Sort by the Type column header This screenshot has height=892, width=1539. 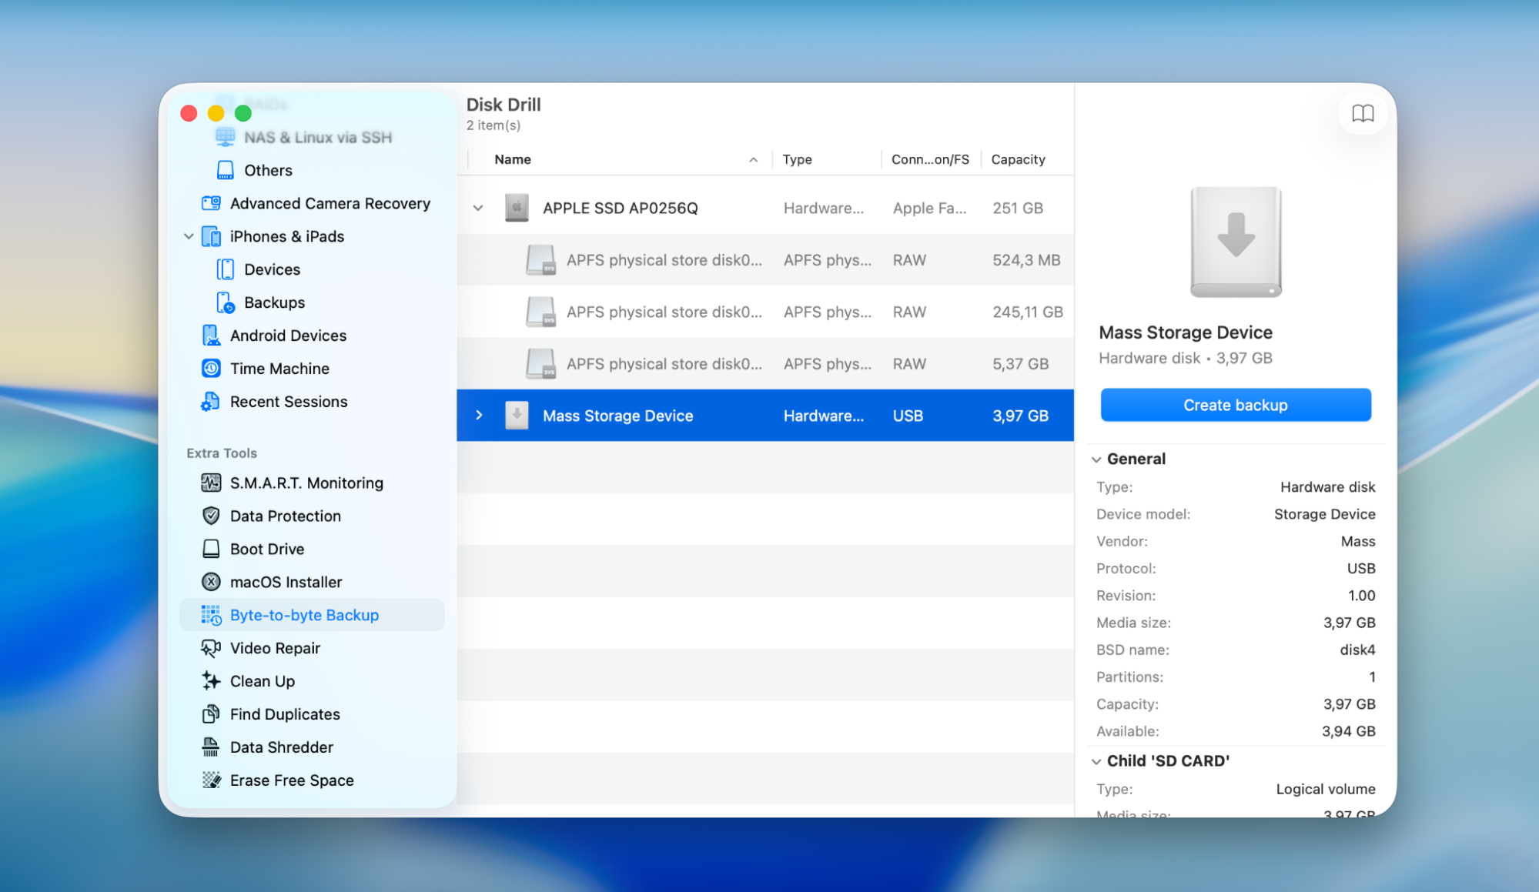797,159
